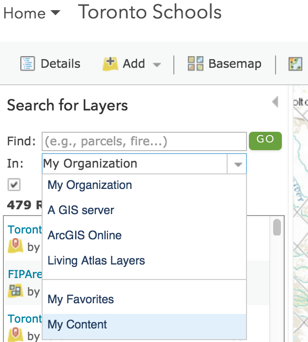The image size is (308, 342).
Task: Open the Basemap gallery icon
Action: 196,63
